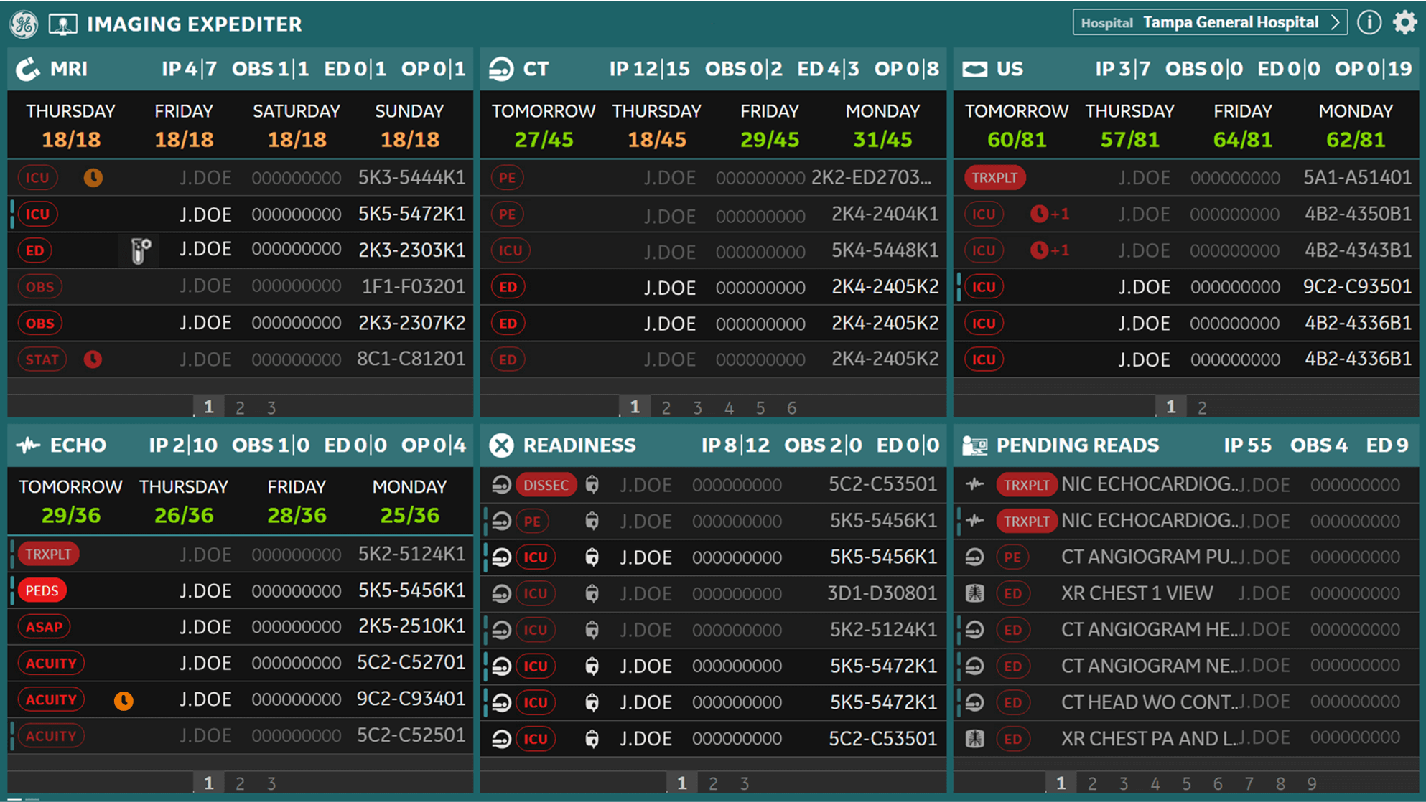Click the ECHO waveform header icon
The width and height of the screenshot is (1426, 802).
pyautogui.click(x=28, y=445)
